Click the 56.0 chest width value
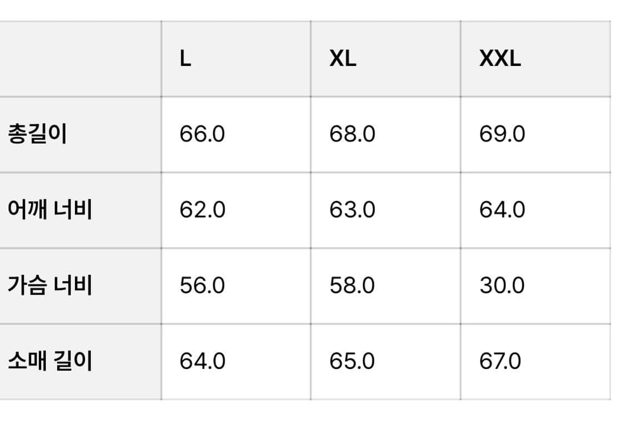This screenshot has width=625, height=425. [202, 285]
